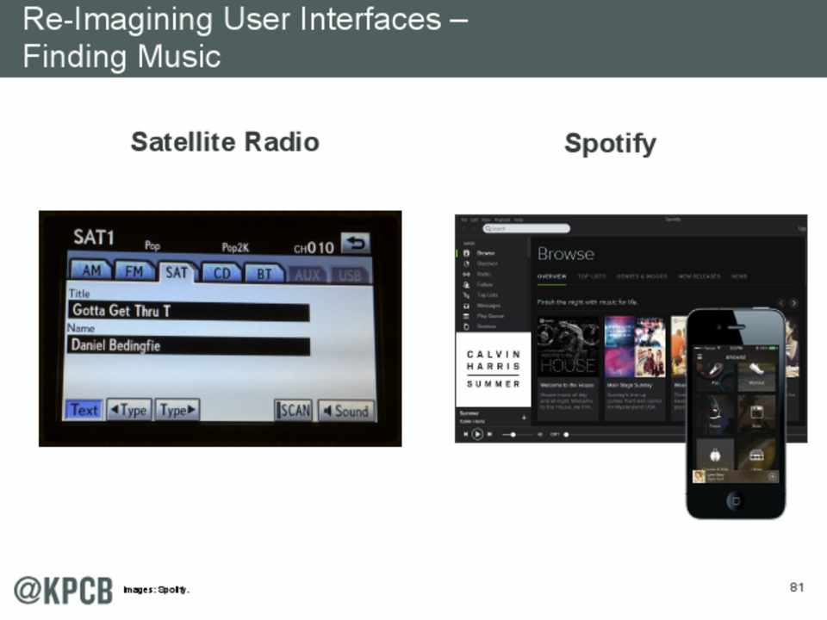This screenshot has height=620, width=827.
Task: Click the plus icon beside the Summer track
Action: pos(524,417)
